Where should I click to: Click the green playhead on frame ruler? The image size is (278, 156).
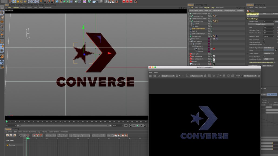point(6,122)
